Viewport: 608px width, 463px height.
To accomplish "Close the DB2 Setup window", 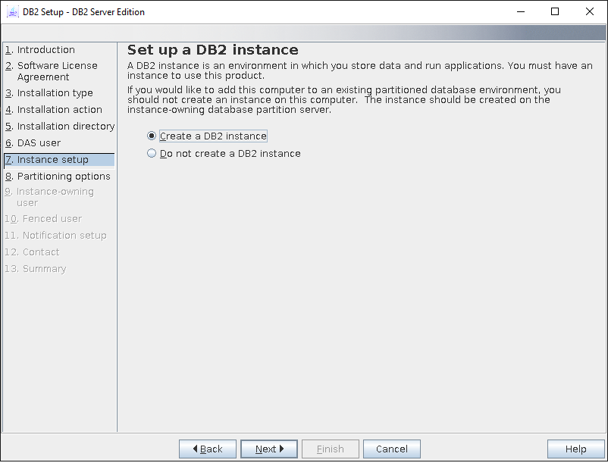I will pyautogui.click(x=590, y=12).
